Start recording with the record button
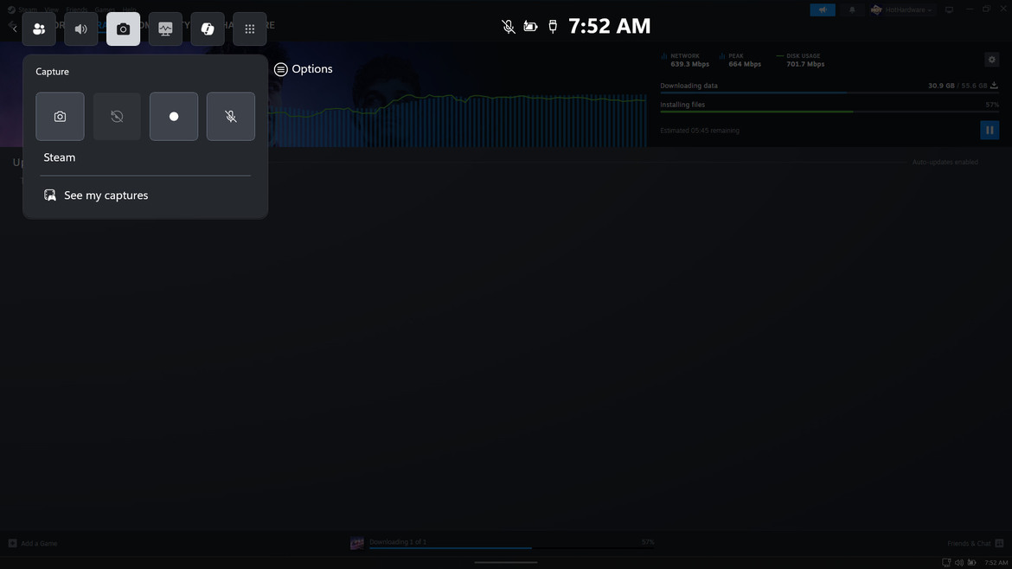 pyautogui.click(x=174, y=117)
